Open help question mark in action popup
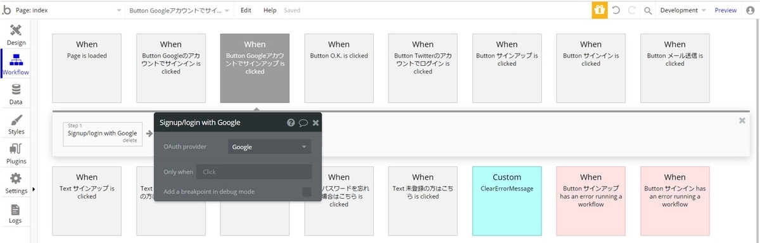 tap(291, 122)
